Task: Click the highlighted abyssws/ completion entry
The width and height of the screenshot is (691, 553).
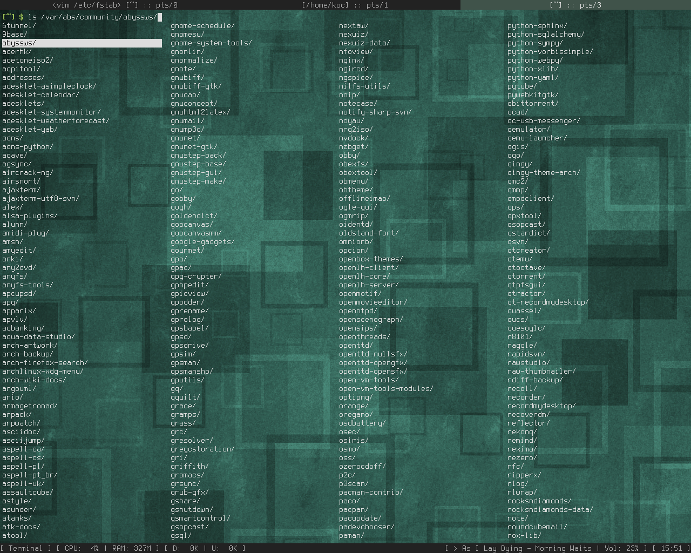Action: tap(82, 43)
